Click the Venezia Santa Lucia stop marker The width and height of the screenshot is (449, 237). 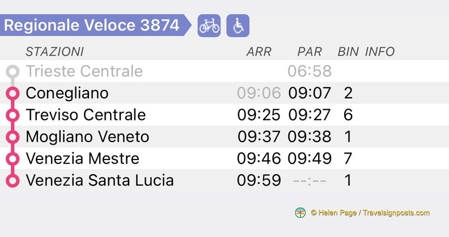tap(12, 180)
